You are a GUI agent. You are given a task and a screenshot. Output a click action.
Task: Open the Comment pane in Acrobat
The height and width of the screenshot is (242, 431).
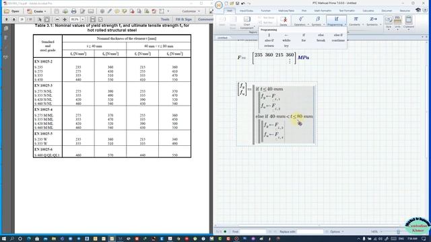point(205,19)
